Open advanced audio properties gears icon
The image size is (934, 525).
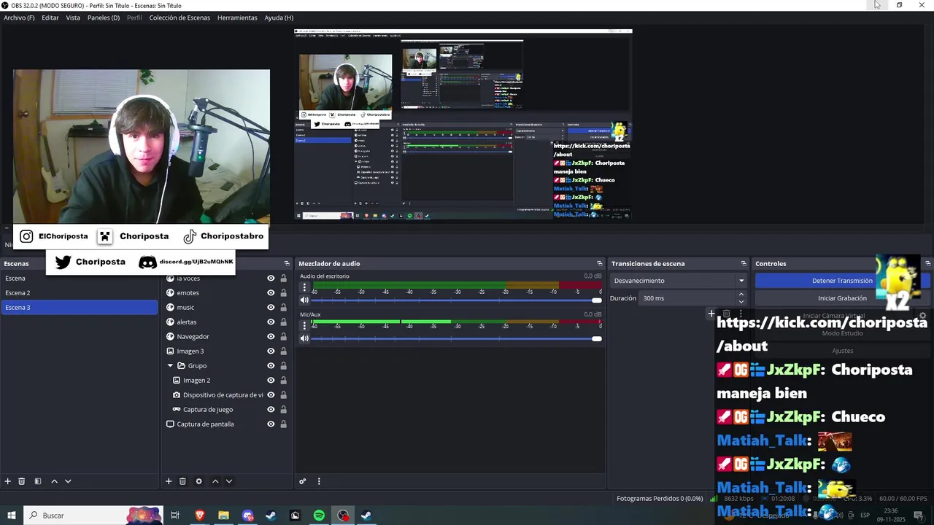302,481
